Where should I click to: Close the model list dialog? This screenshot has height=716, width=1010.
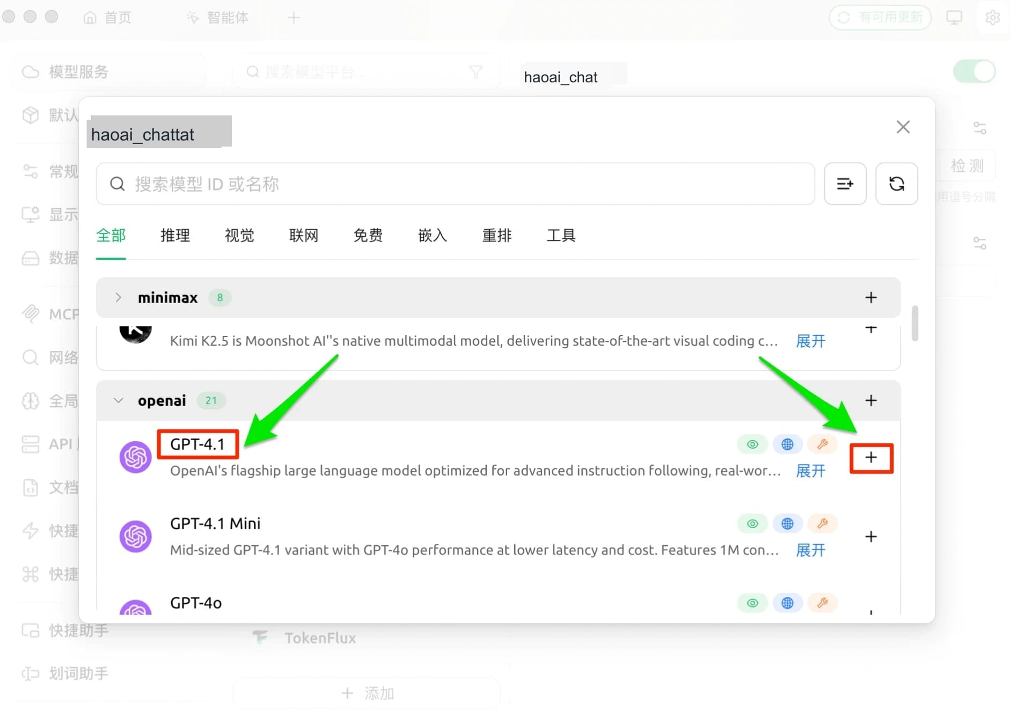click(903, 127)
